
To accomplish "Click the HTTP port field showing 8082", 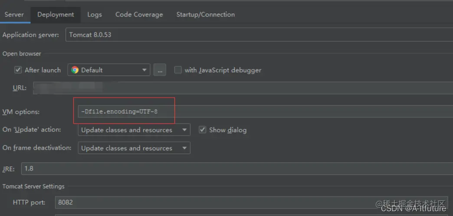I will coord(251,203).
